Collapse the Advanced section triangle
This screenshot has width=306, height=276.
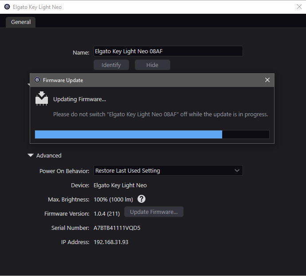pos(31,156)
